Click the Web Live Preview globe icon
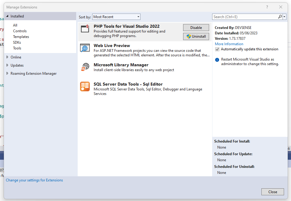 (x=85, y=48)
